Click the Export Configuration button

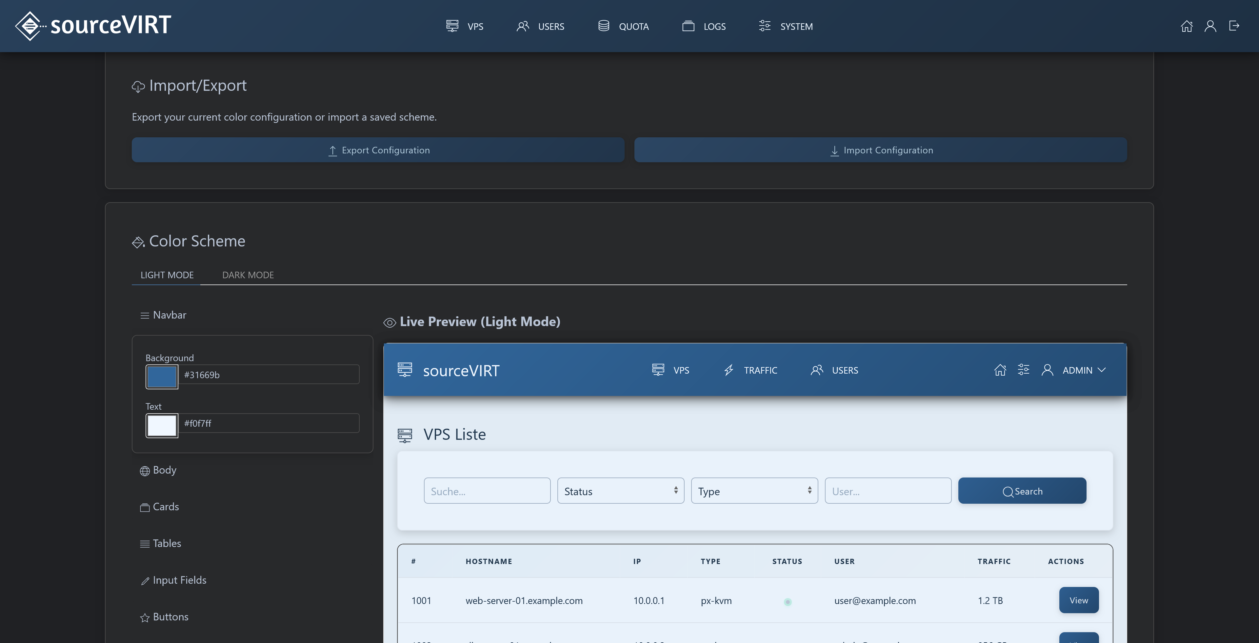pyautogui.click(x=378, y=150)
